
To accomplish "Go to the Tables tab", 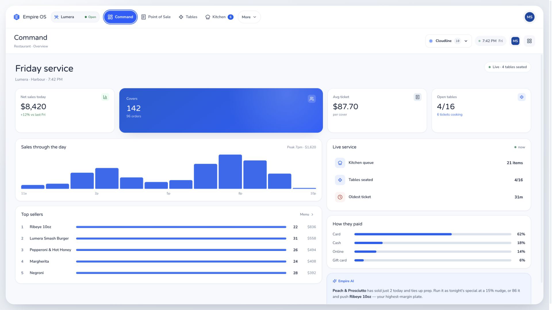I will pyautogui.click(x=188, y=17).
